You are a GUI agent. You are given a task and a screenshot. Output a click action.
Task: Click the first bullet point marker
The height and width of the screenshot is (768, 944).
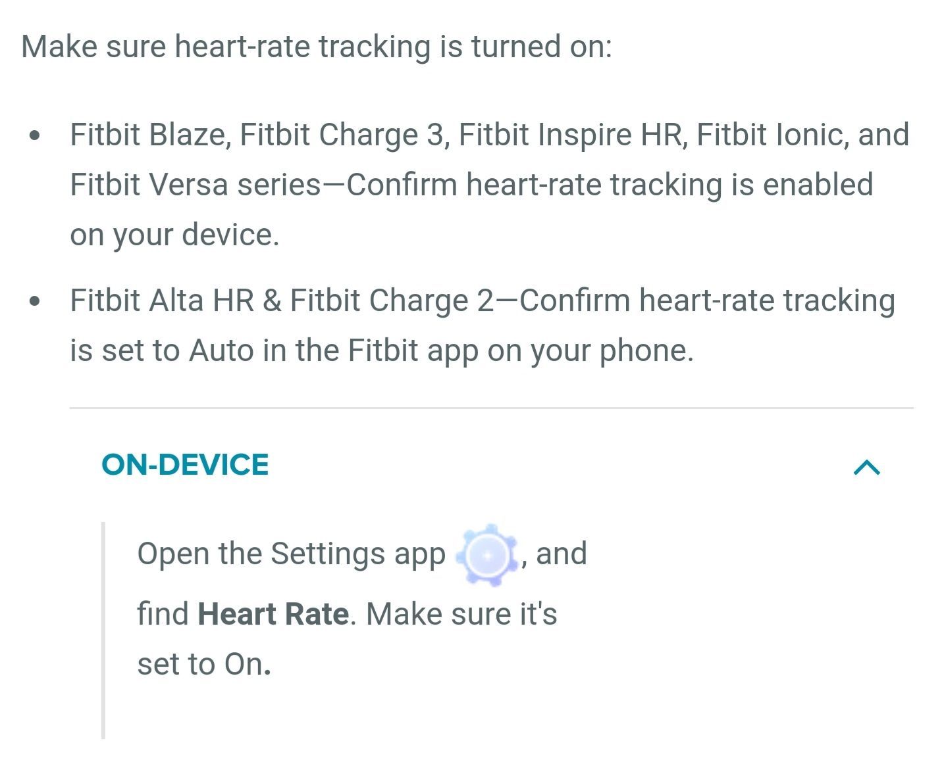point(35,135)
